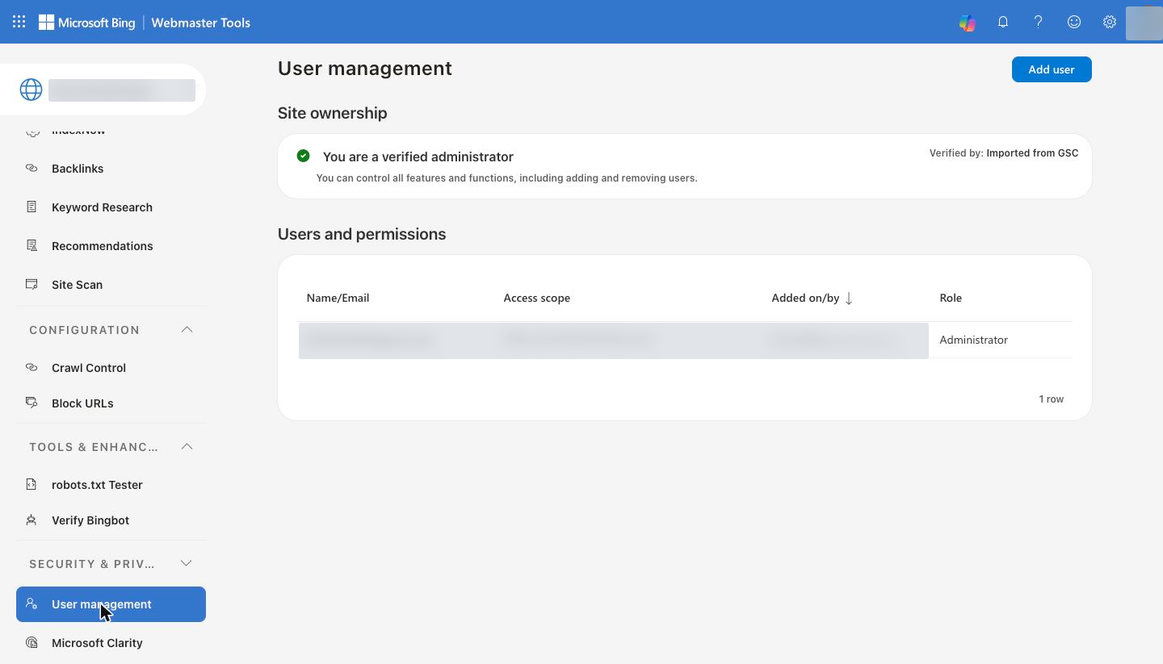Open Copilot from the top bar
Screen dimensions: 1163x664
[968, 23]
